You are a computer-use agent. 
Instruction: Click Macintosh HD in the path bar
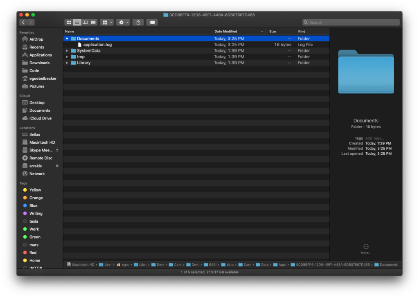coord(83,264)
